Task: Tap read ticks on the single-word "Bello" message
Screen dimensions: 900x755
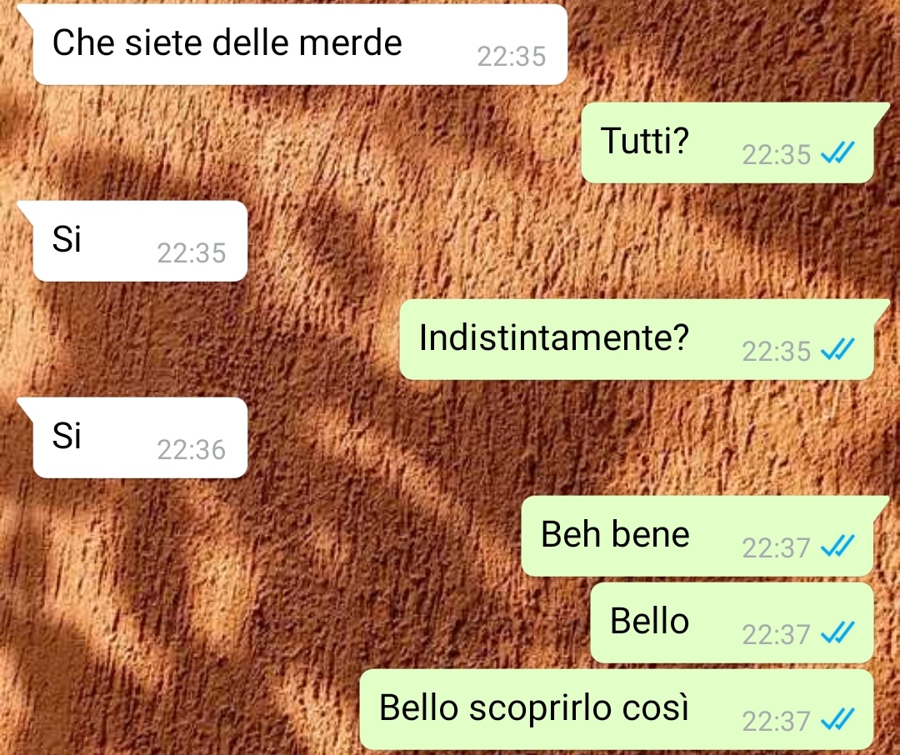Action: 837,632
